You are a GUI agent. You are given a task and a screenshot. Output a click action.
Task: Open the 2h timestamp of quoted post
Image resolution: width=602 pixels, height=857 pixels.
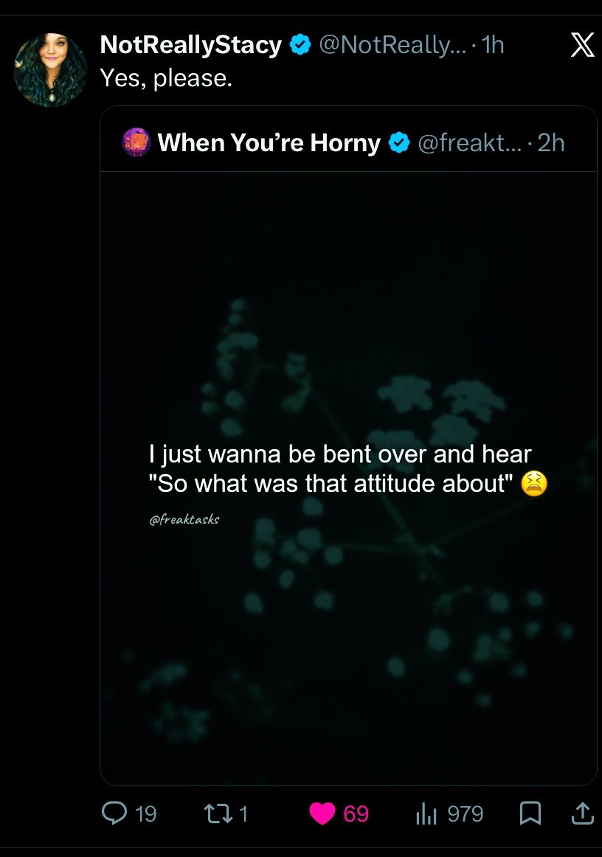(550, 142)
